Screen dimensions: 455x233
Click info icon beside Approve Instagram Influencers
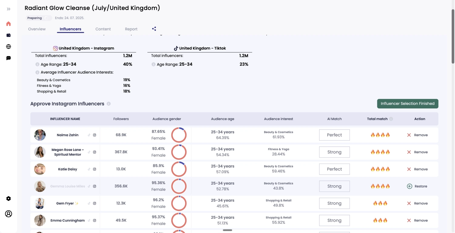click(x=109, y=104)
